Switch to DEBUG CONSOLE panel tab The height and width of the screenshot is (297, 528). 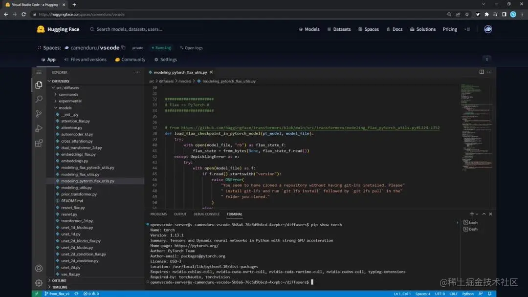pos(206,214)
